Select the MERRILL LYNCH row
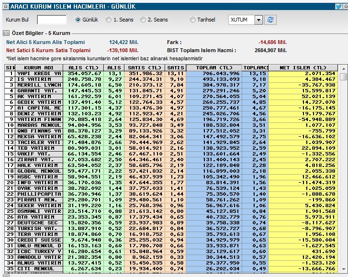The height and width of the screenshot is (277, 348). coord(171,85)
